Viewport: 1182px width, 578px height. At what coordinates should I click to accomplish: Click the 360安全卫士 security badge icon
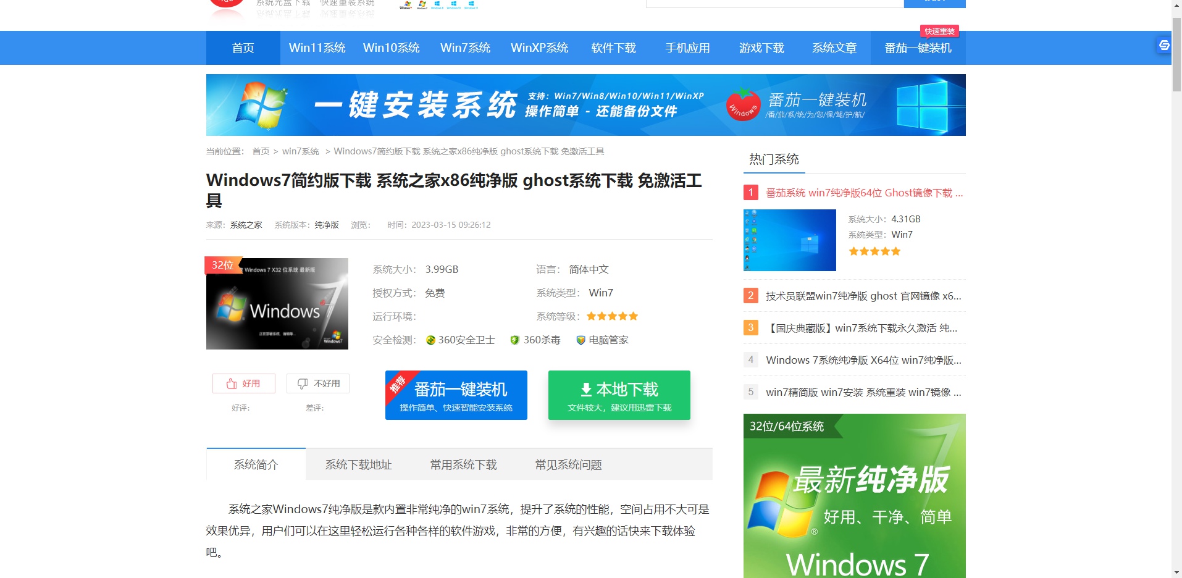coord(430,340)
